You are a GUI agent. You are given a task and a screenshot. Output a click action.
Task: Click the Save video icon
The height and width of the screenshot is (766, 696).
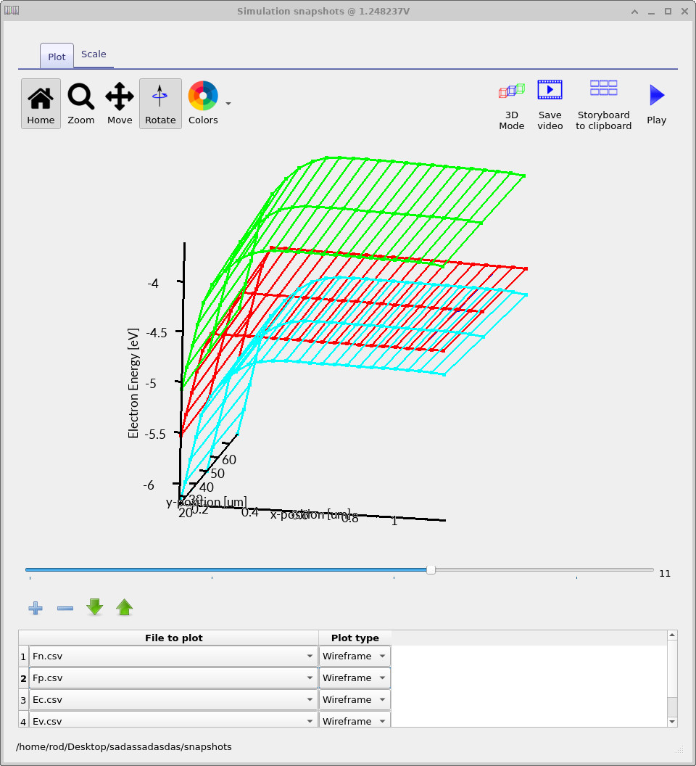coord(550,104)
